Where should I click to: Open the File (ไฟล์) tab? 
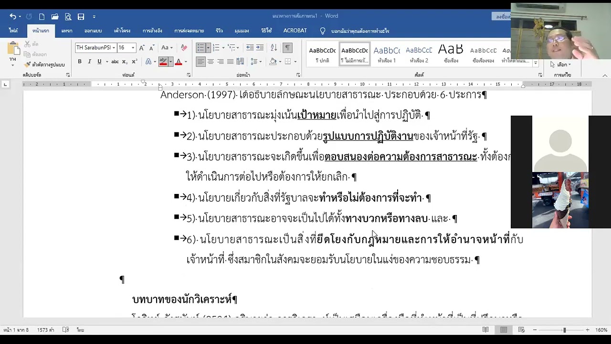coord(13,31)
